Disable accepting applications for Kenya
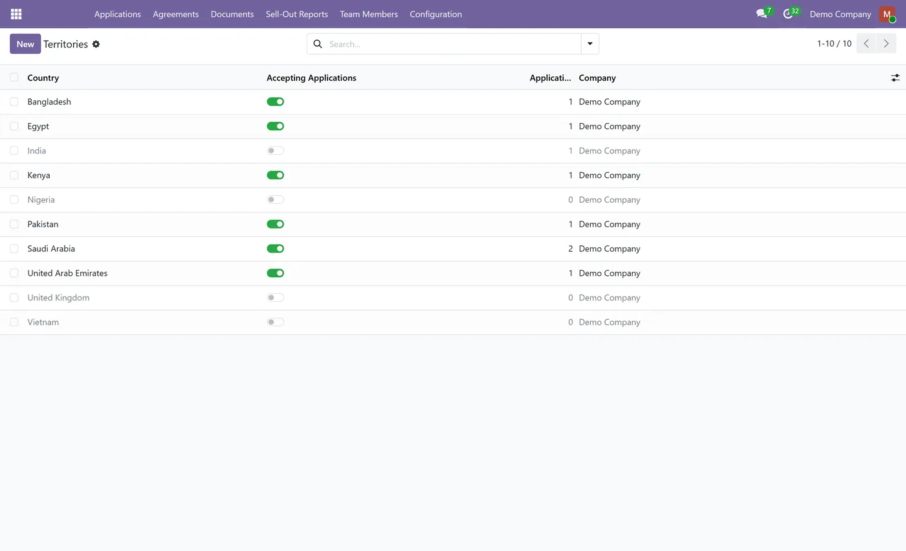906x551 pixels. point(275,175)
